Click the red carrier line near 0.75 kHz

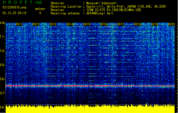(x=90, y=86)
